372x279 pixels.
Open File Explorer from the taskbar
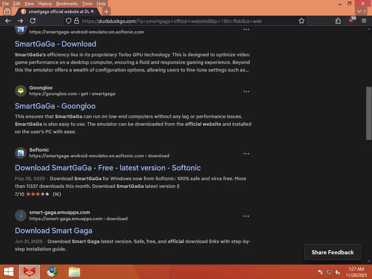(x=74, y=272)
